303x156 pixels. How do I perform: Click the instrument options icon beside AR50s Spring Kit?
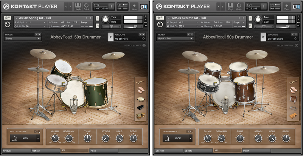[x=7, y=18]
